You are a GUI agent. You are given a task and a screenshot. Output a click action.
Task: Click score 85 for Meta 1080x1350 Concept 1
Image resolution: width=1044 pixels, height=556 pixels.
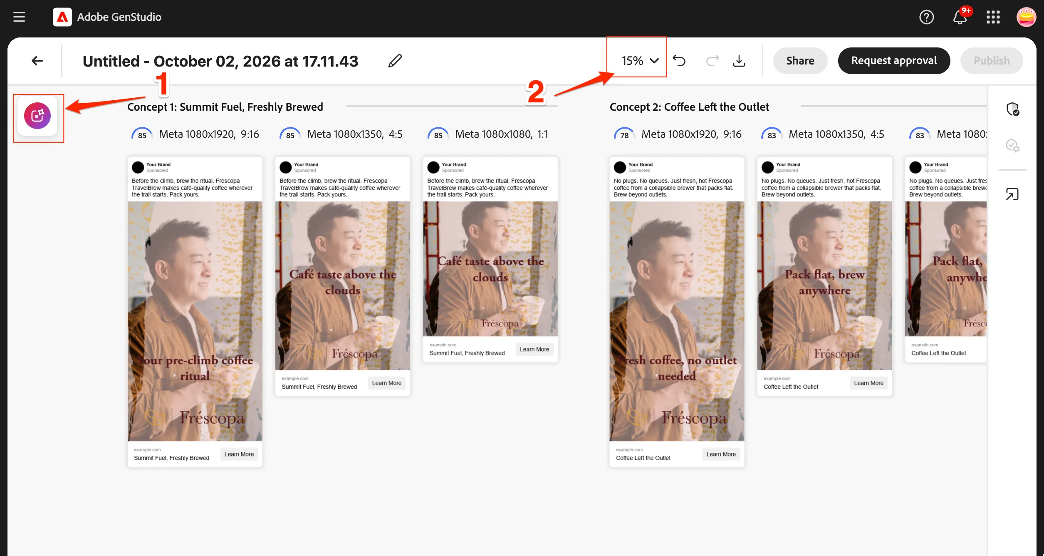click(x=290, y=134)
